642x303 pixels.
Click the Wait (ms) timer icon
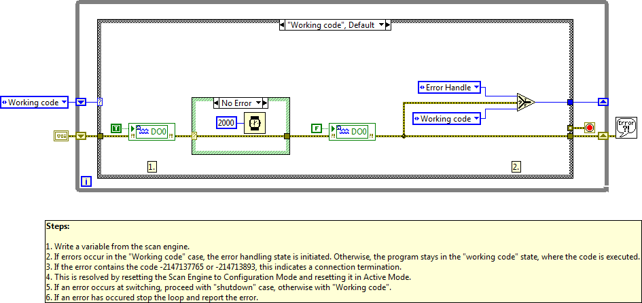[255, 122]
